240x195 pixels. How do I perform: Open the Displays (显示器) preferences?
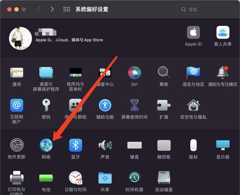223,145
